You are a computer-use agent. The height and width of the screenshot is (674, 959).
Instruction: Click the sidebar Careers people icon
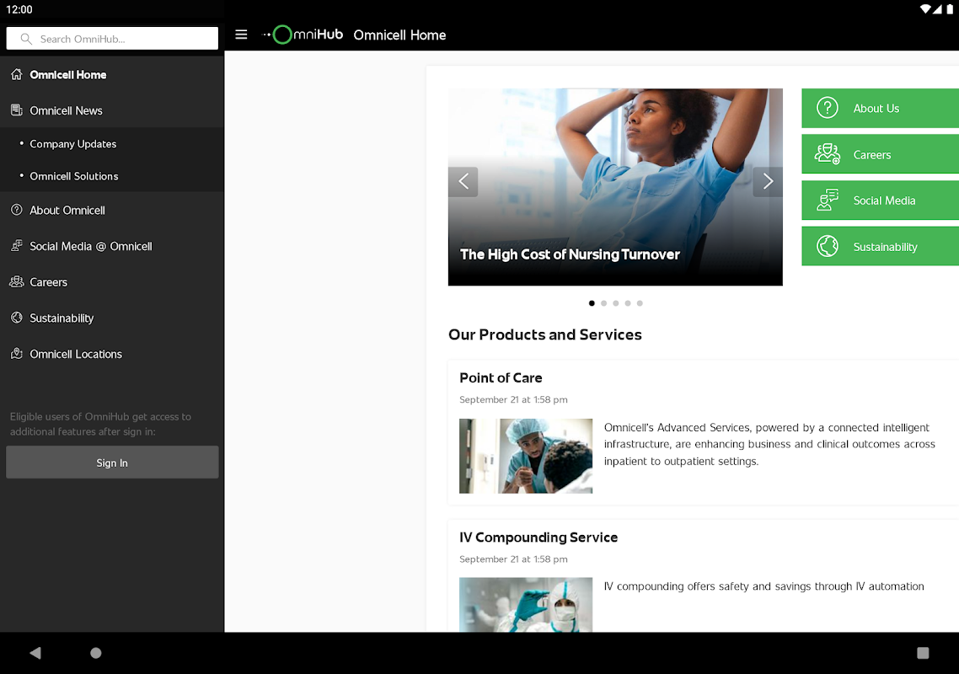pos(17,282)
